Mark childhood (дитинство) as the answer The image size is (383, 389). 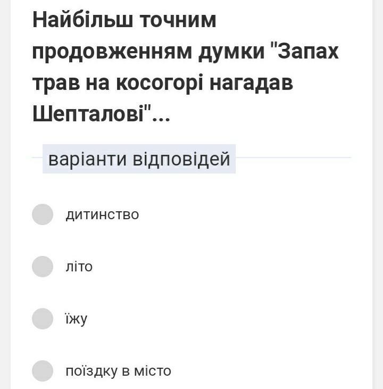click(x=43, y=214)
